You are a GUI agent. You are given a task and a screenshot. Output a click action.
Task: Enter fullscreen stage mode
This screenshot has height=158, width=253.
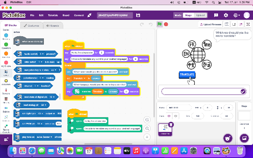point(248,24)
